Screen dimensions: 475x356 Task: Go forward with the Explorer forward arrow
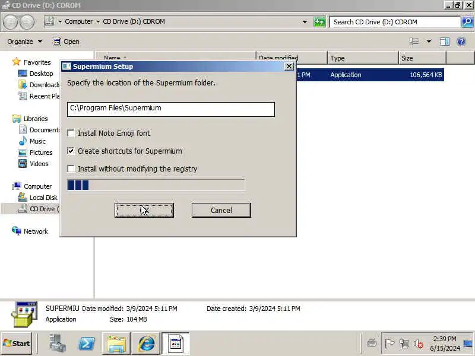tap(27, 22)
